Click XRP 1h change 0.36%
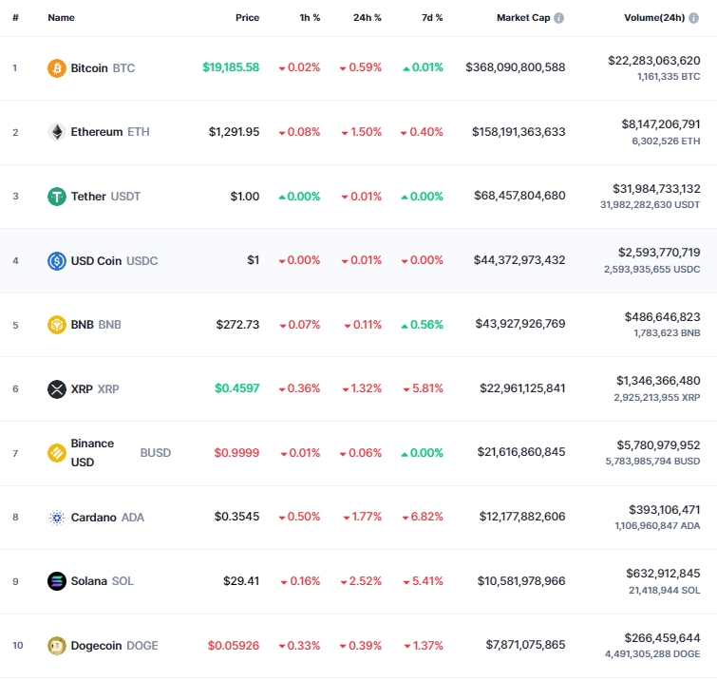The width and height of the screenshot is (717, 680). [x=299, y=388]
